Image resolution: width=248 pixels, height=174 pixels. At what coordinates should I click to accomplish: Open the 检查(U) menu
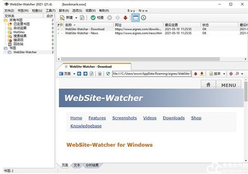click(37, 11)
